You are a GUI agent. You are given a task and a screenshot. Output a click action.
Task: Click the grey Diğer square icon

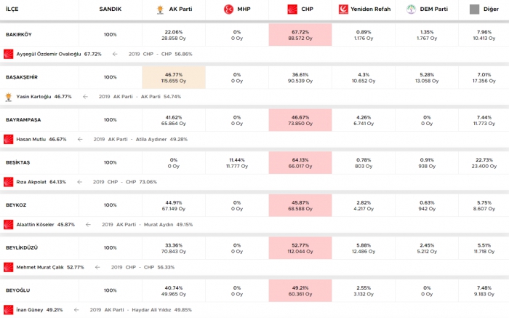(x=474, y=9)
